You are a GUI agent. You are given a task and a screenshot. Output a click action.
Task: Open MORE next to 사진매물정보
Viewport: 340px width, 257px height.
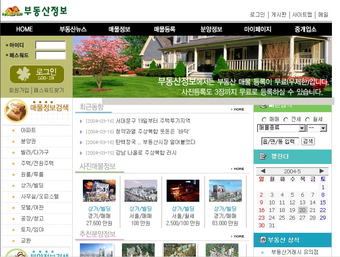[x=238, y=169]
